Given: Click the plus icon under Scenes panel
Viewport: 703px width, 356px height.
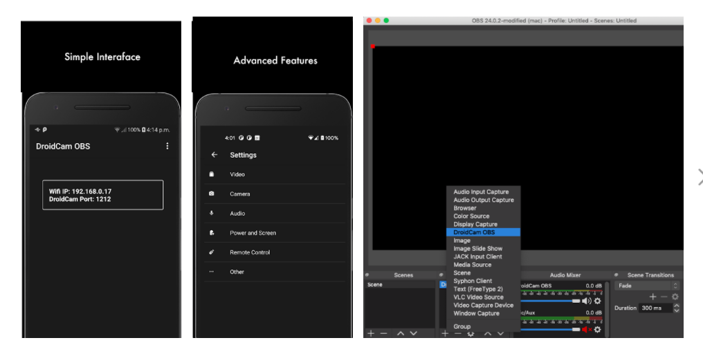Looking at the screenshot, I should point(371,333).
